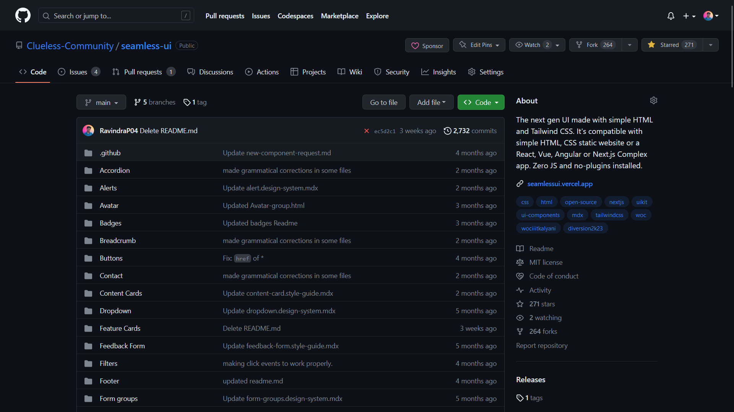734x412 pixels.
Task: Focus the Search or jump to field
Action: pos(116,16)
